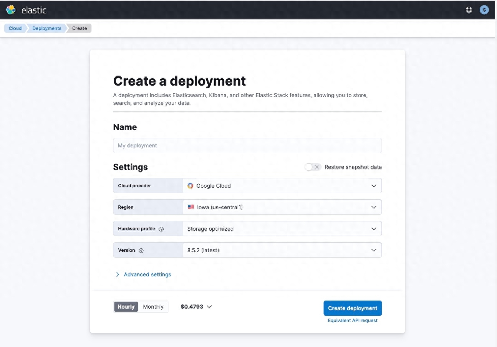
Task: Select Hourly pricing option
Action: coord(126,307)
